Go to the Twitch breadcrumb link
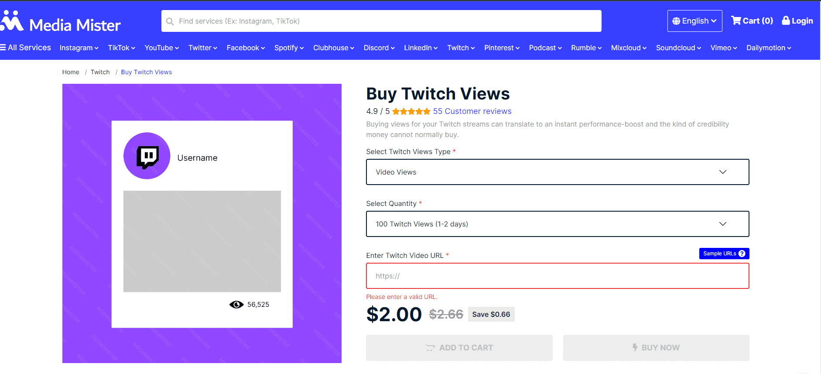This screenshot has width=821, height=374. 100,72
